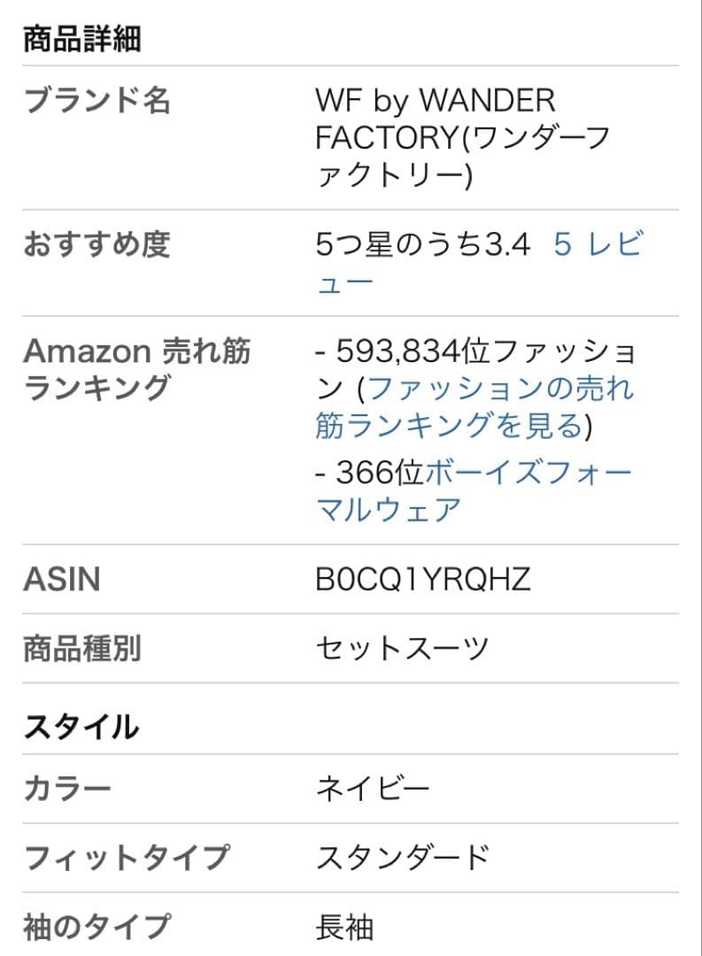The image size is (702, 956).
Task: Click the ブランド名 row label
Action: (x=96, y=101)
